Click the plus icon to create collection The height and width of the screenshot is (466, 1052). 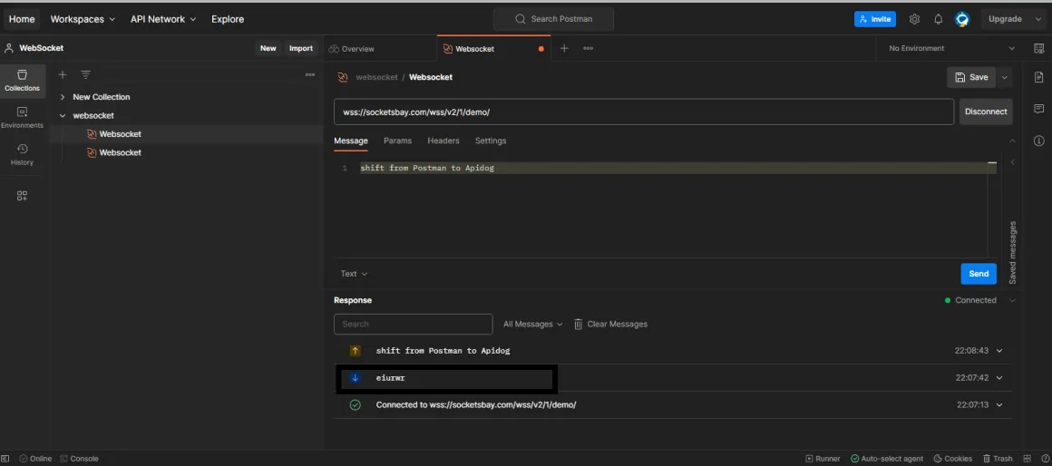[x=63, y=74]
